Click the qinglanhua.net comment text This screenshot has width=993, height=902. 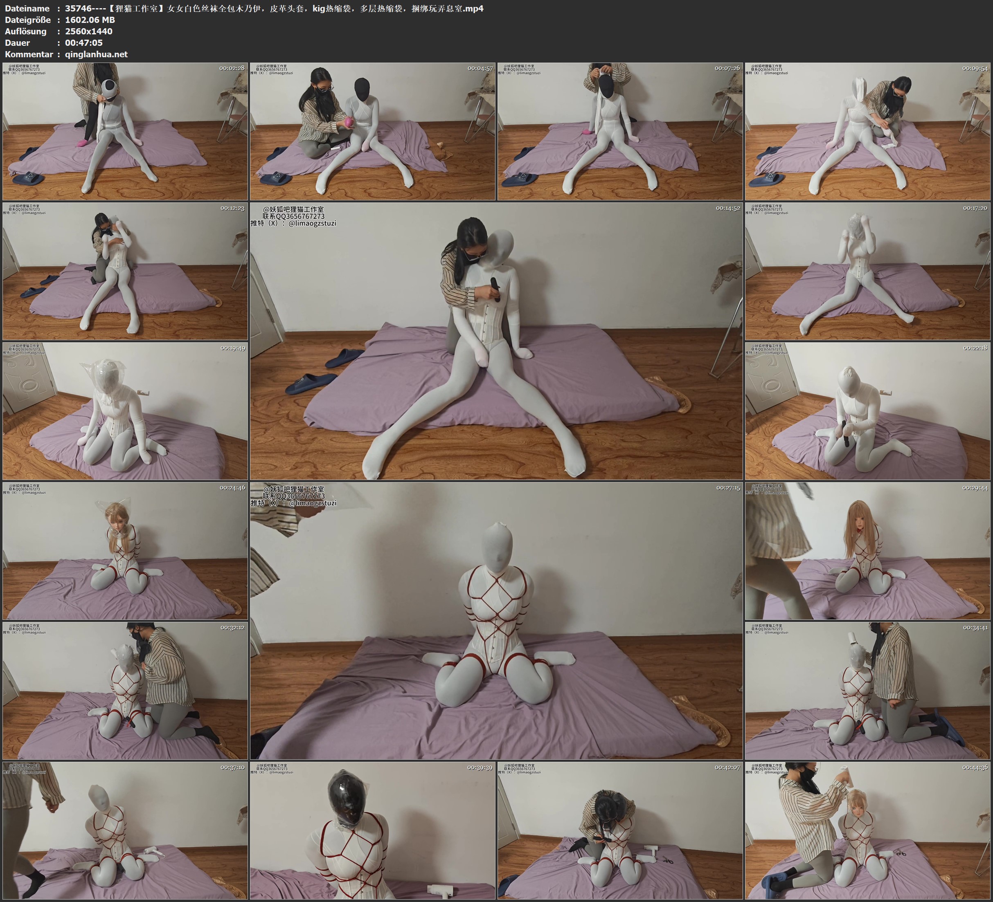pyautogui.click(x=96, y=54)
